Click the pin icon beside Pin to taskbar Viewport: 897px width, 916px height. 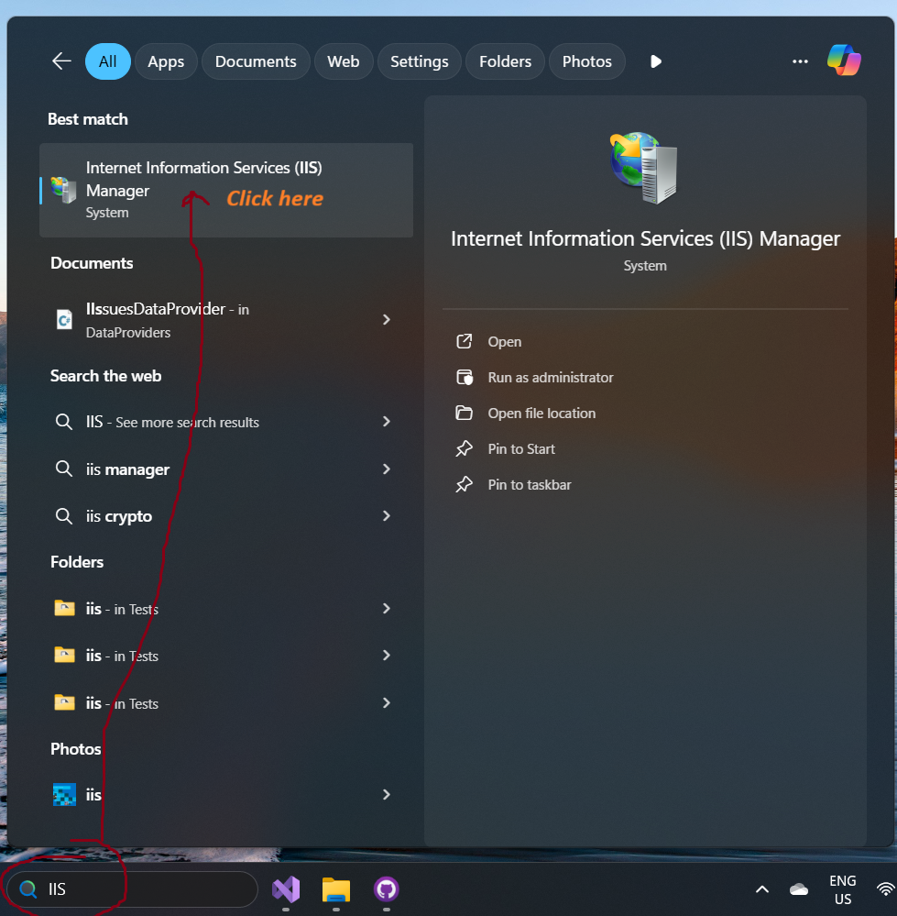tap(464, 484)
